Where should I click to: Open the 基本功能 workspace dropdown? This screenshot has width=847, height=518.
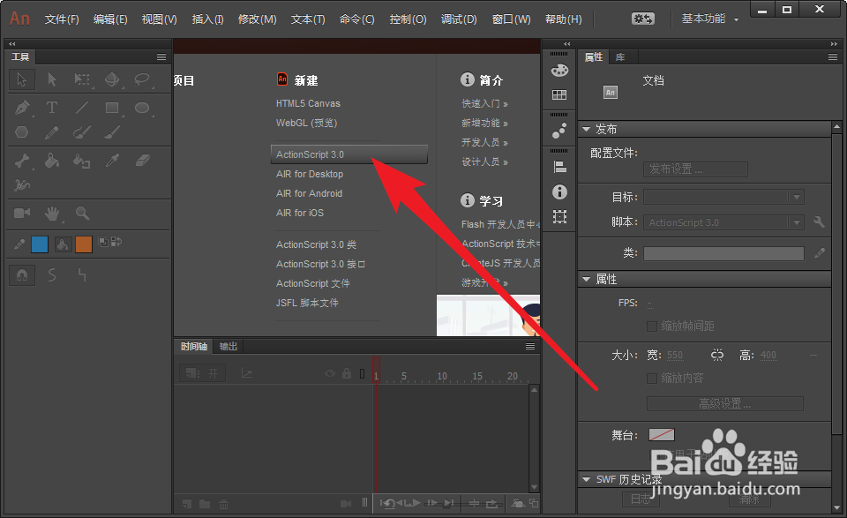tap(710, 19)
